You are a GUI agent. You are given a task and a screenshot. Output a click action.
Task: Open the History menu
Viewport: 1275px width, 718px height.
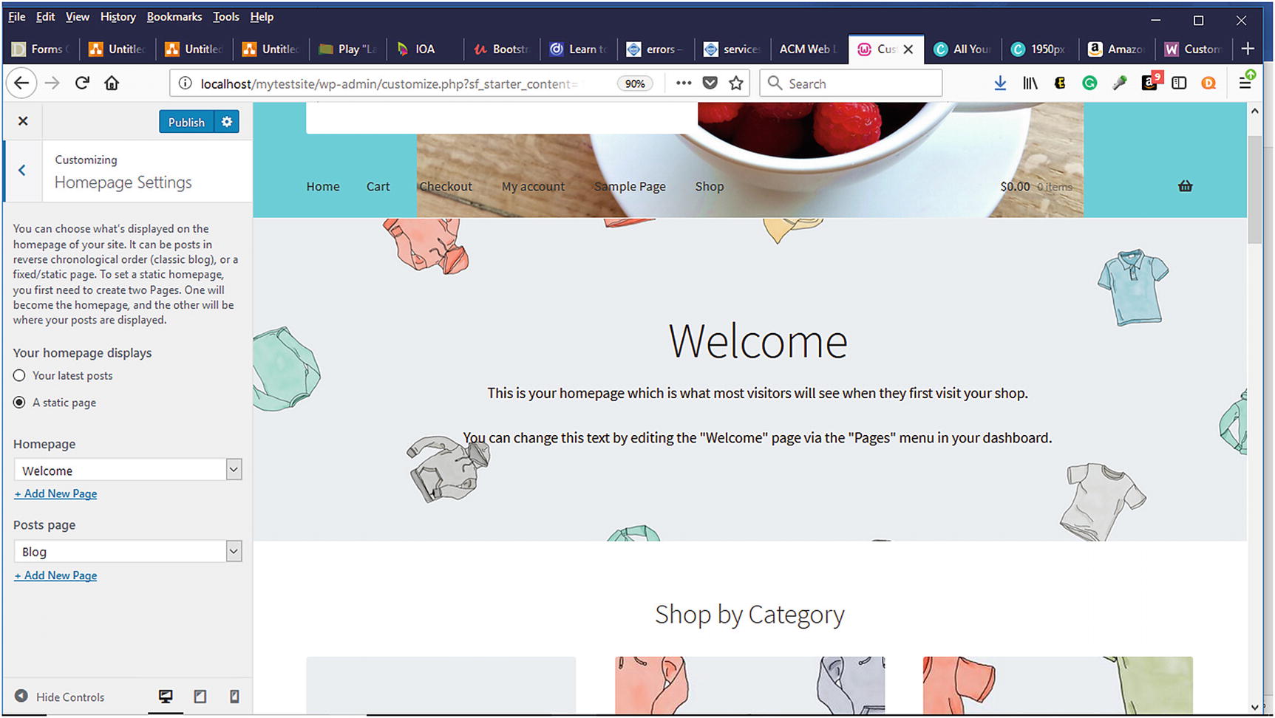118,16
